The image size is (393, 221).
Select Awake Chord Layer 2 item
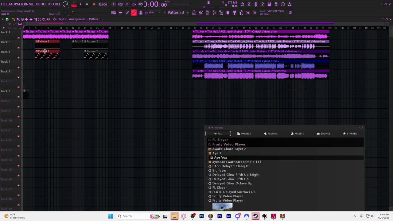(229, 149)
